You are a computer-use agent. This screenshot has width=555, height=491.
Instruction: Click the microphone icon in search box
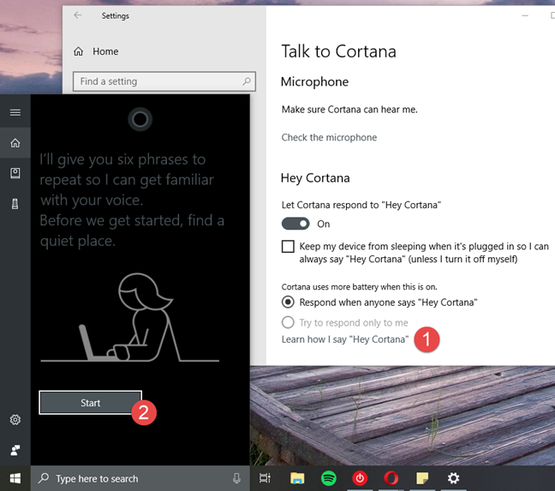(x=236, y=478)
